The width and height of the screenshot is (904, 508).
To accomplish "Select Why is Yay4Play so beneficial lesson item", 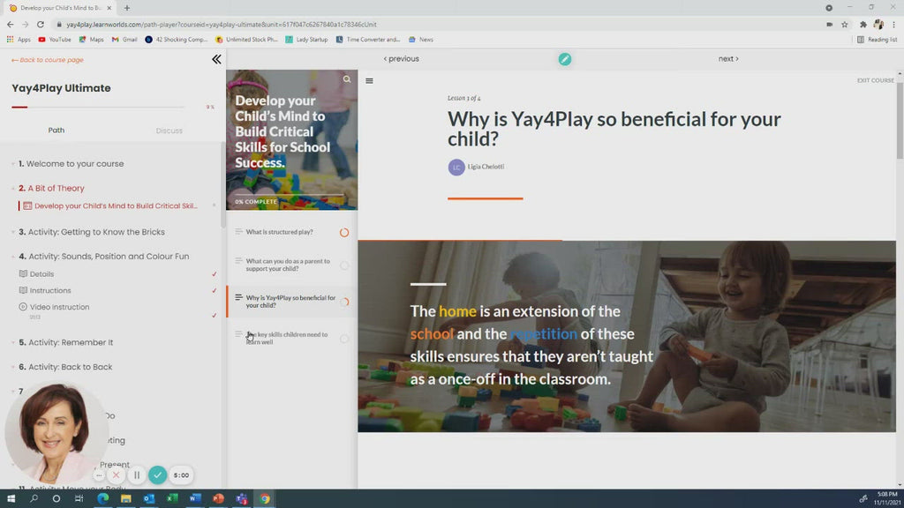I will pos(291,302).
